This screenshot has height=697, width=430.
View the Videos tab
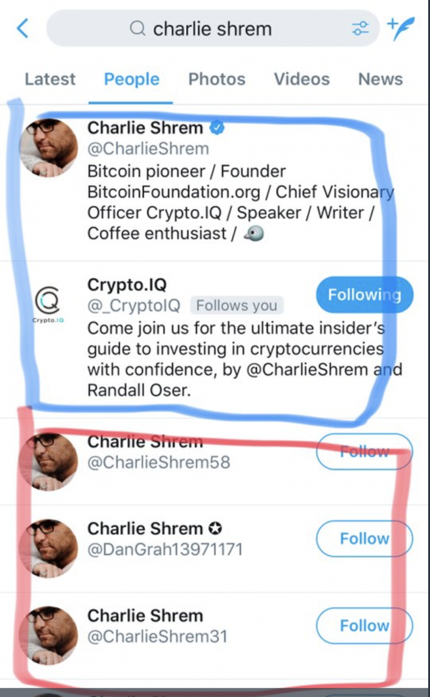click(301, 79)
